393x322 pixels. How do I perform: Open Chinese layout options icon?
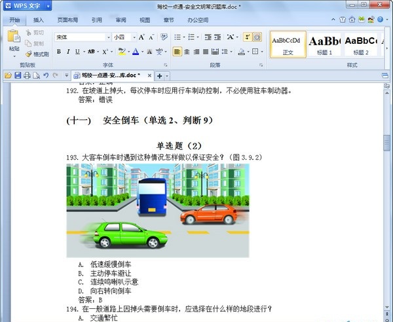pos(231,37)
